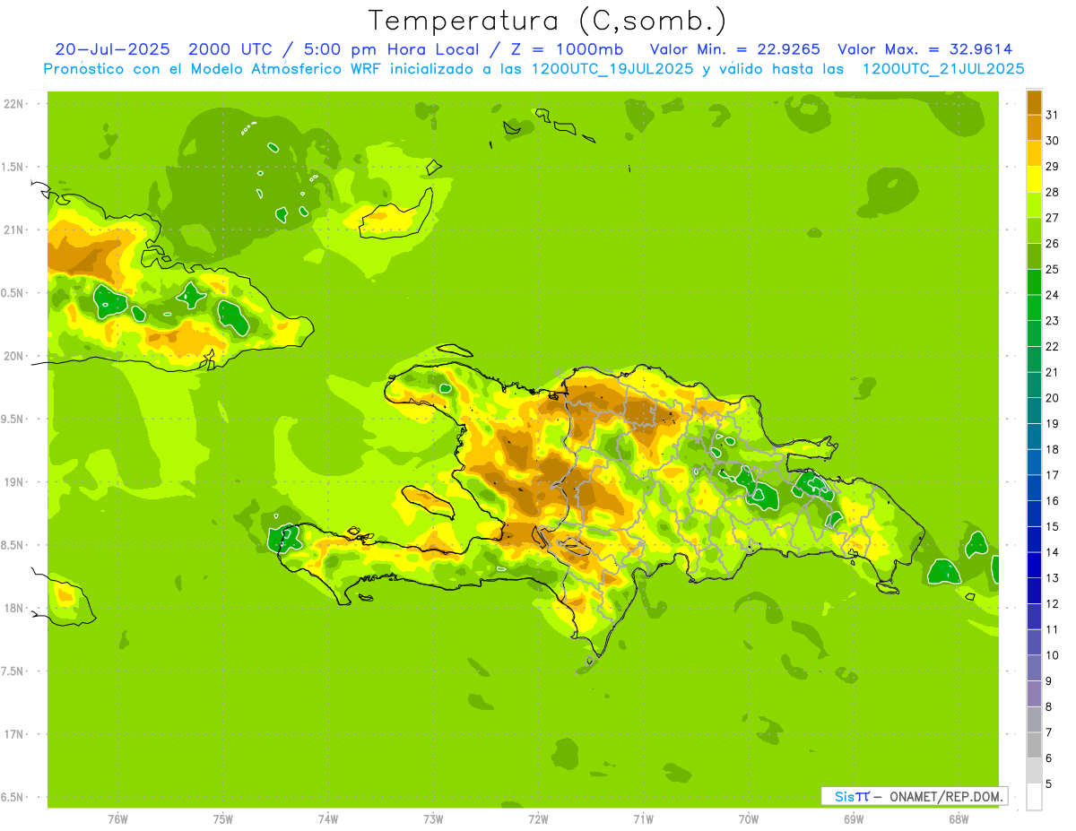Click the "Valor Max. = 32.9614" value
The image size is (1076, 831).
924,49
